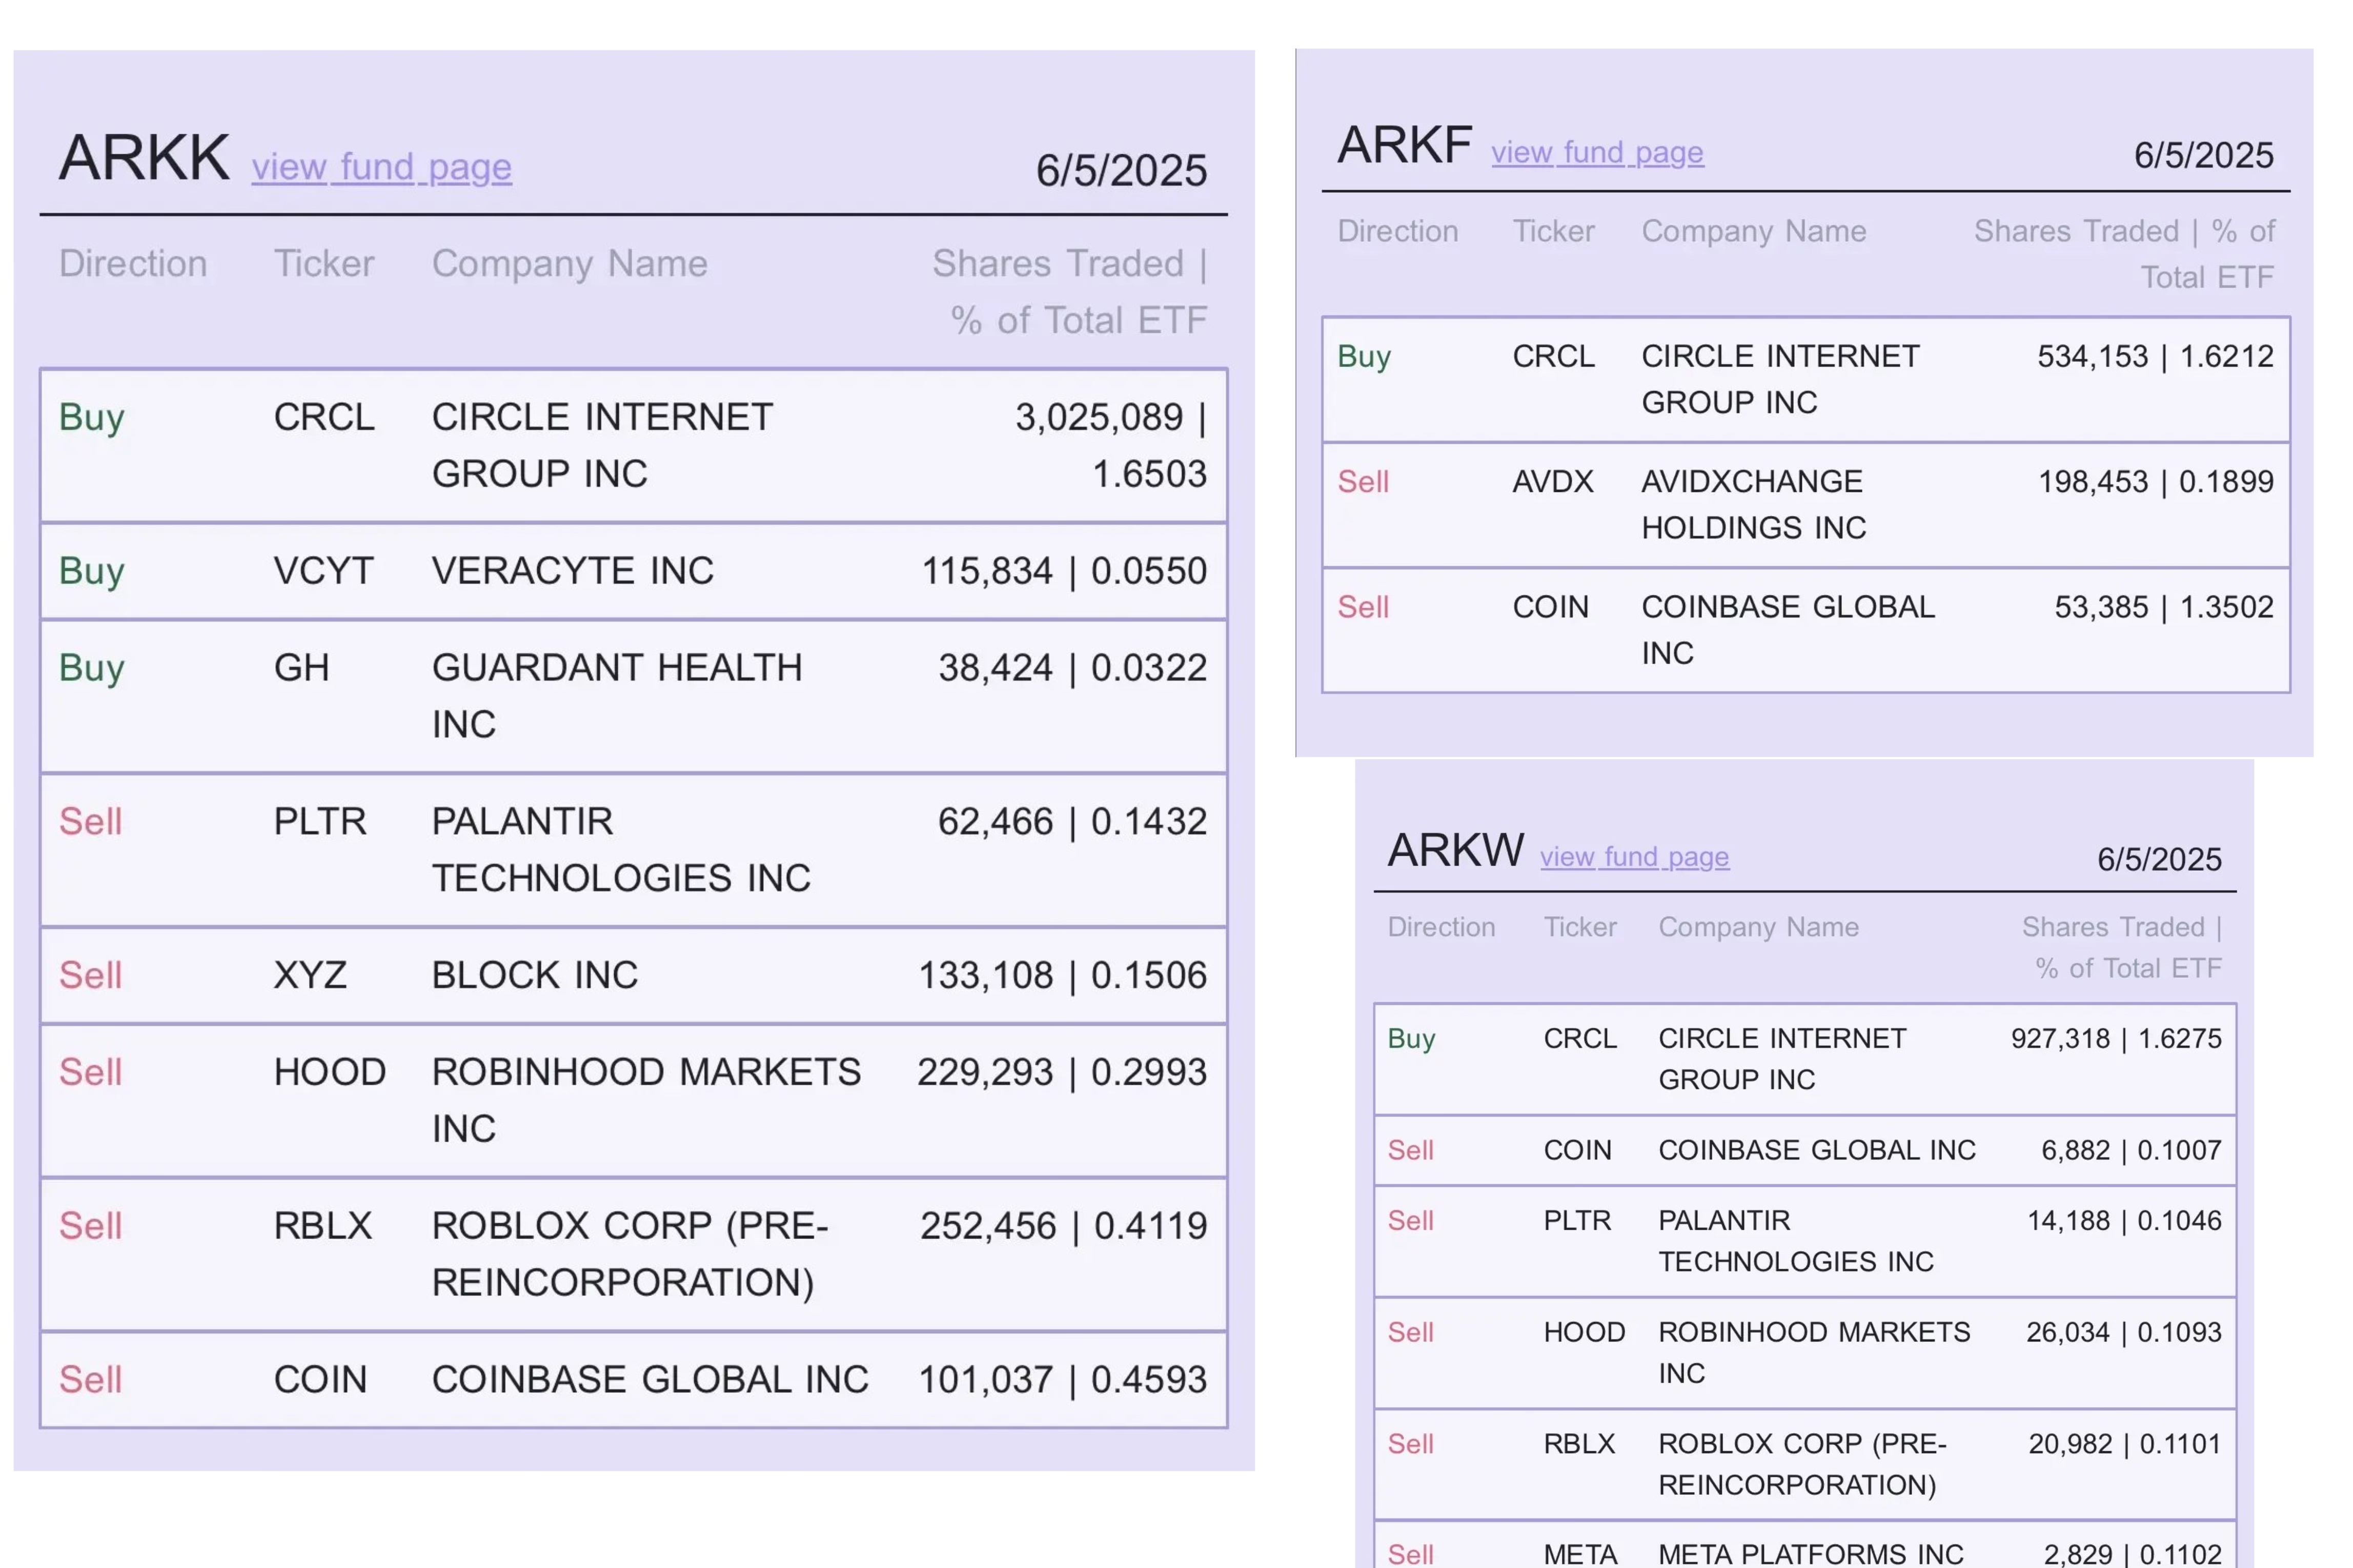
Task: Select HOOD ticker in ARKK table
Action: click(329, 1072)
